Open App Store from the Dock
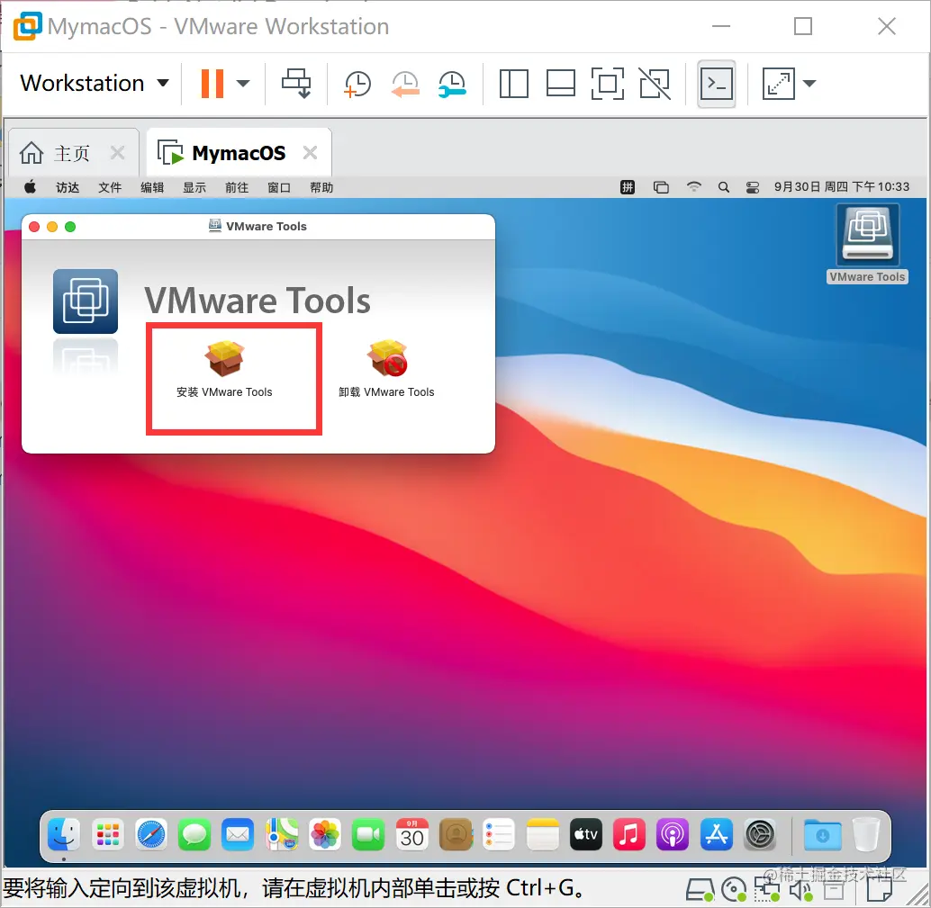 click(x=716, y=835)
